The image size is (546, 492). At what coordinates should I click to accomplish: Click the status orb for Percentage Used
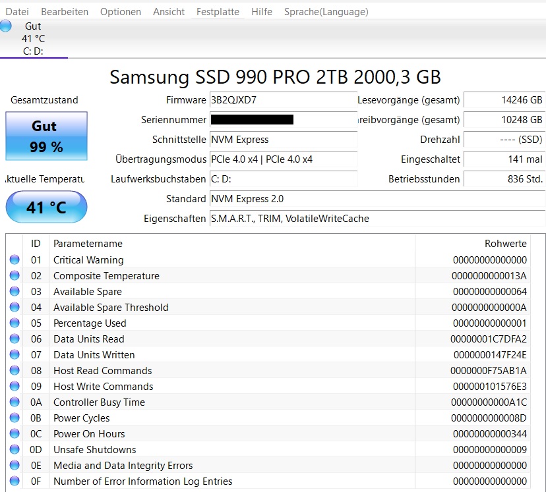[15, 323]
